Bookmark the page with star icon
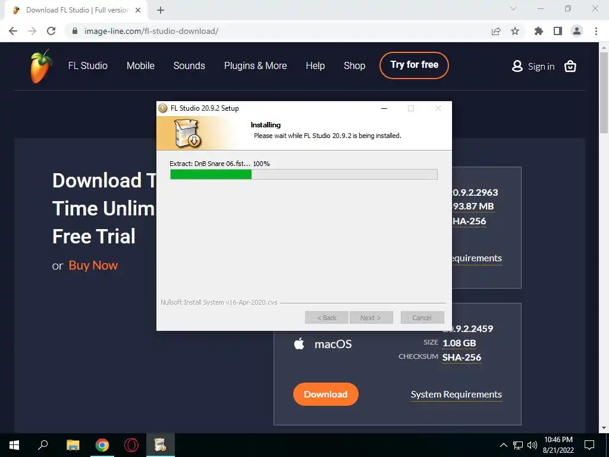This screenshot has width=609, height=457. [x=515, y=31]
